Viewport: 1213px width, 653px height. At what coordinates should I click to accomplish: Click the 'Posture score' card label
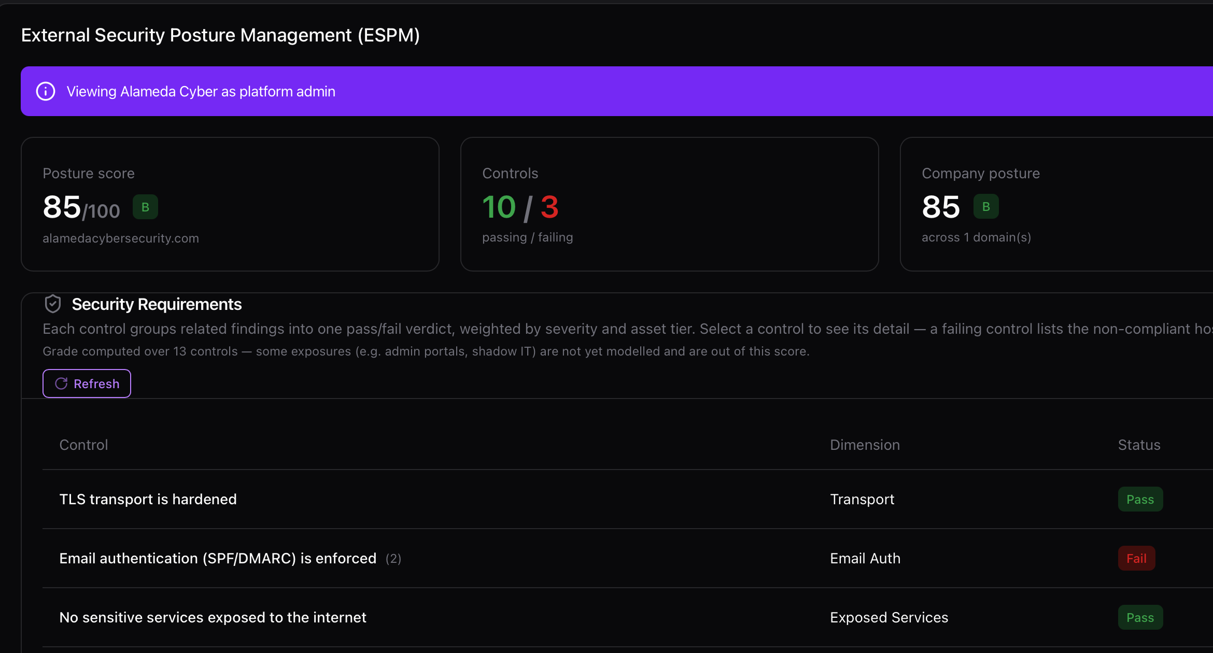[89, 173]
